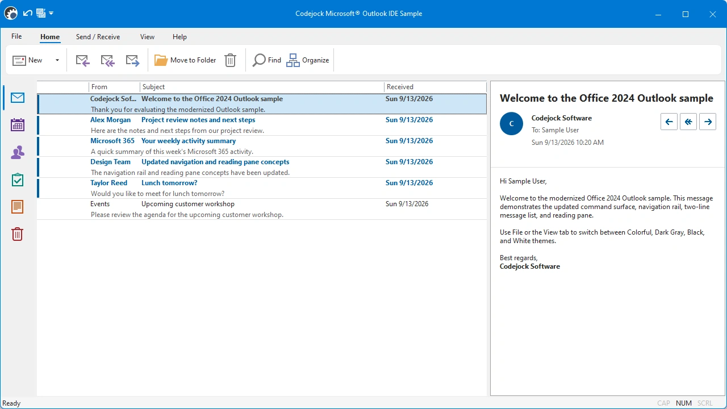This screenshot has height=409, width=727.
Task: Forward using reading pane right-arrow button
Action: click(x=708, y=122)
